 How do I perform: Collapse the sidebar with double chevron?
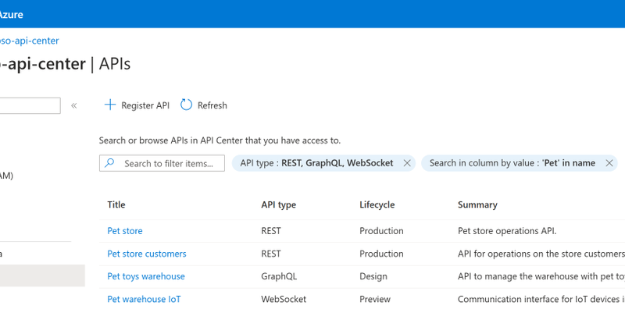[x=73, y=105]
